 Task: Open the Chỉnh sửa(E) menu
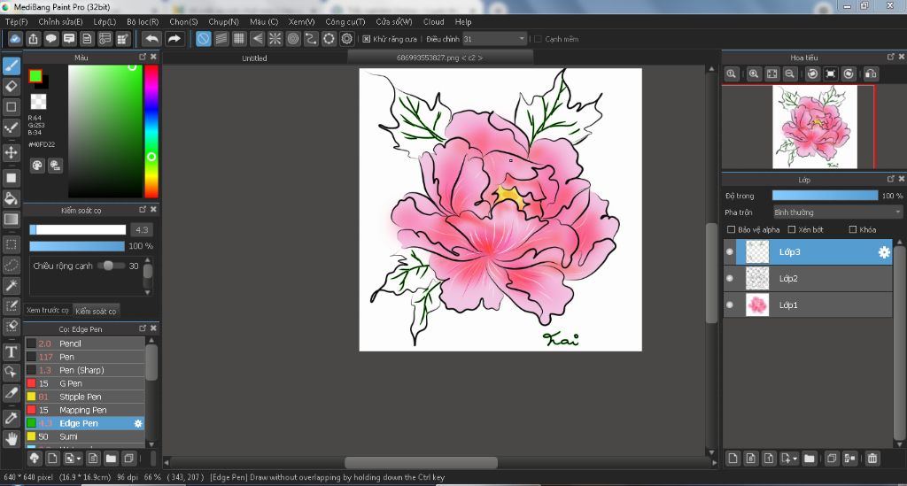pos(61,21)
